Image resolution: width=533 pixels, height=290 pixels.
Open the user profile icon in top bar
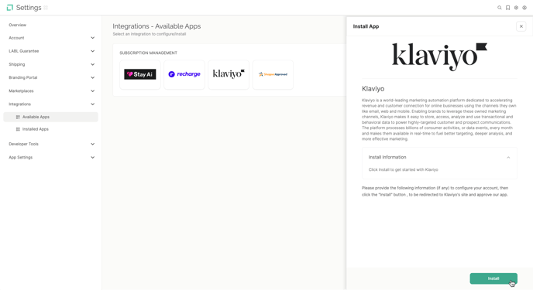(524, 8)
